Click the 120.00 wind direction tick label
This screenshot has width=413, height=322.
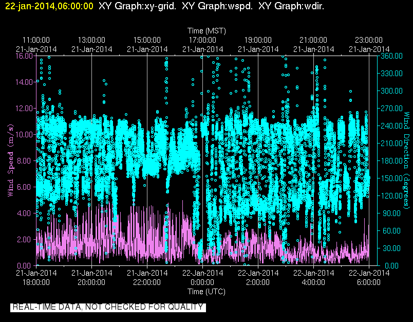tap(391, 196)
